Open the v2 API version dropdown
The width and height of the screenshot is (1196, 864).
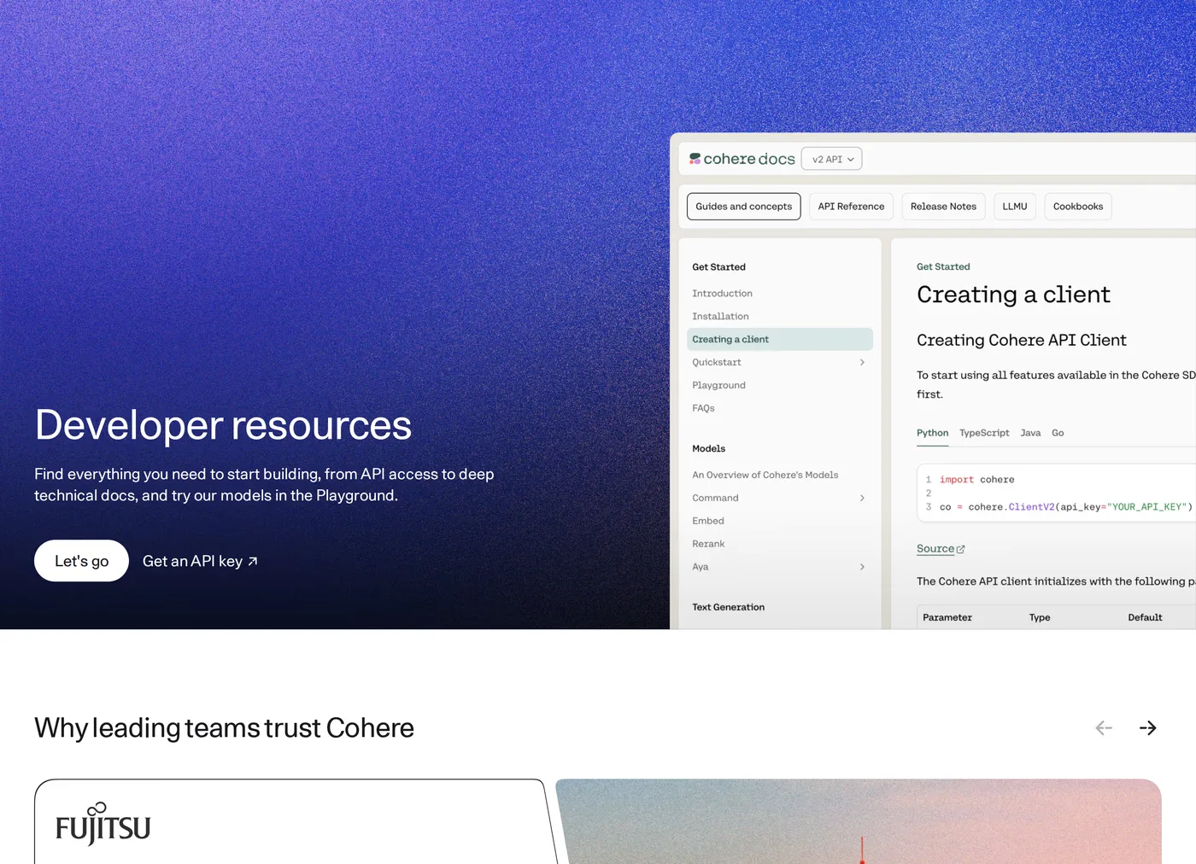pyautogui.click(x=832, y=159)
